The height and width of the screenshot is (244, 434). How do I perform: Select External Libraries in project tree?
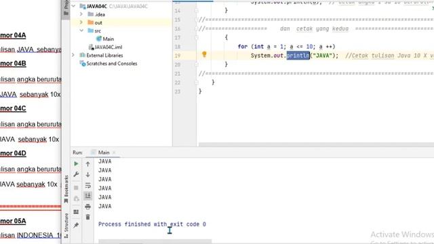104,56
